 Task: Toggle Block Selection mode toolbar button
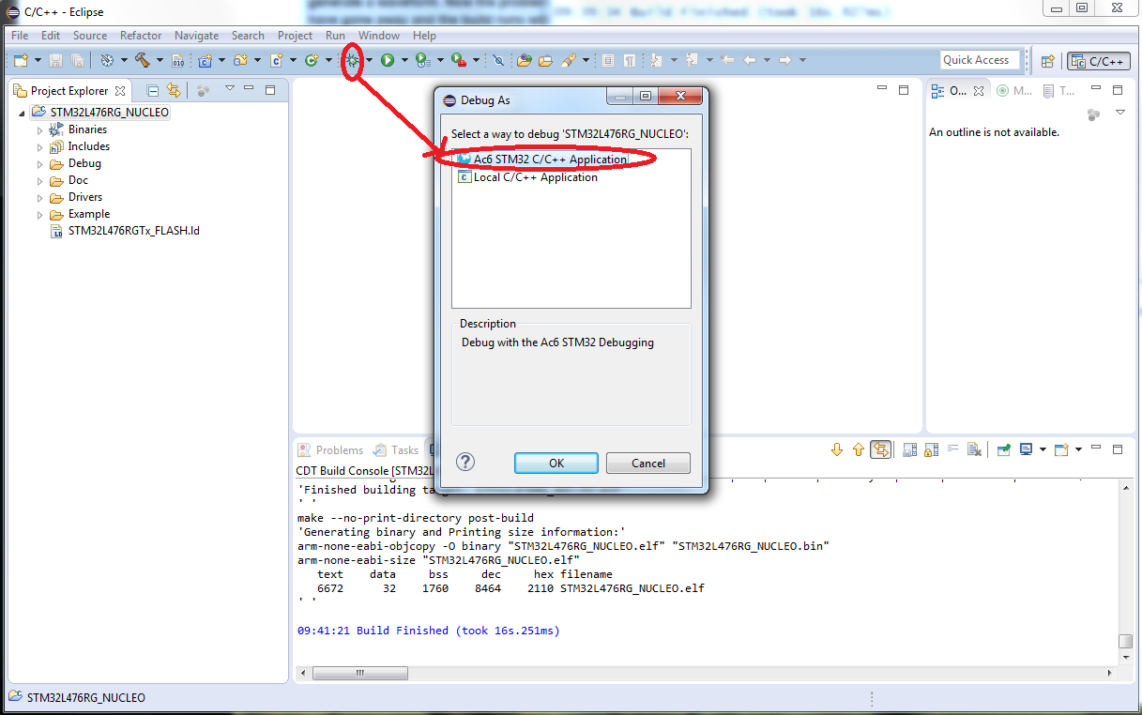608,60
